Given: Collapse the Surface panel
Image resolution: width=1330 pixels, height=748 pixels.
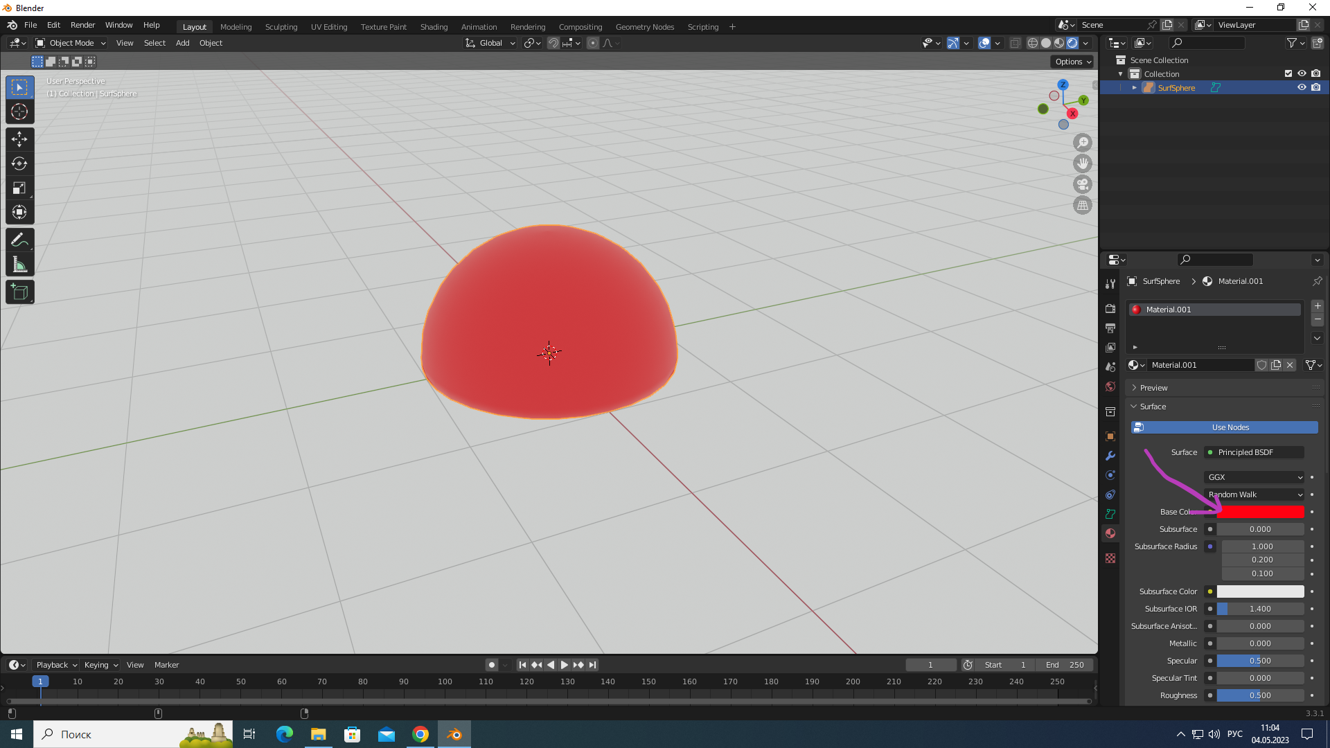Looking at the screenshot, I should point(1154,407).
